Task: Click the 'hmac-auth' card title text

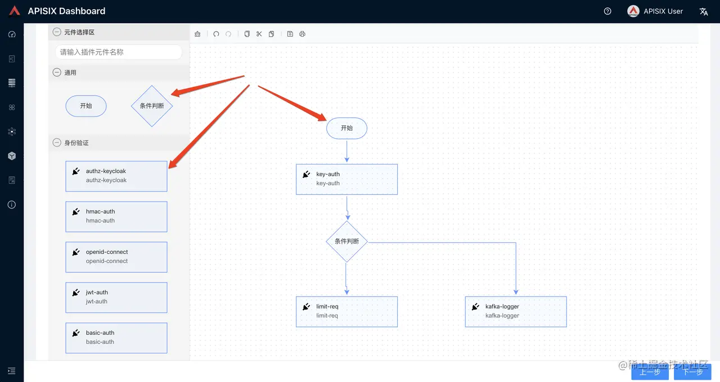Action: point(100,212)
